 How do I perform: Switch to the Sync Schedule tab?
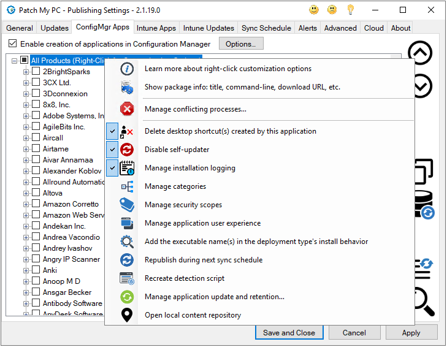pyautogui.click(x=266, y=28)
